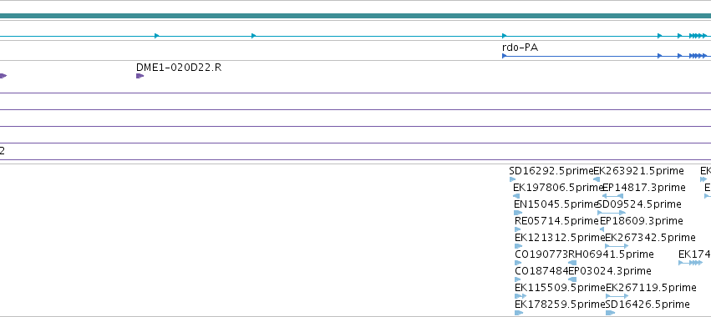Open the EK178259.5prime EST label
This screenshot has width=711, height=317.
[x=560, y=304]
